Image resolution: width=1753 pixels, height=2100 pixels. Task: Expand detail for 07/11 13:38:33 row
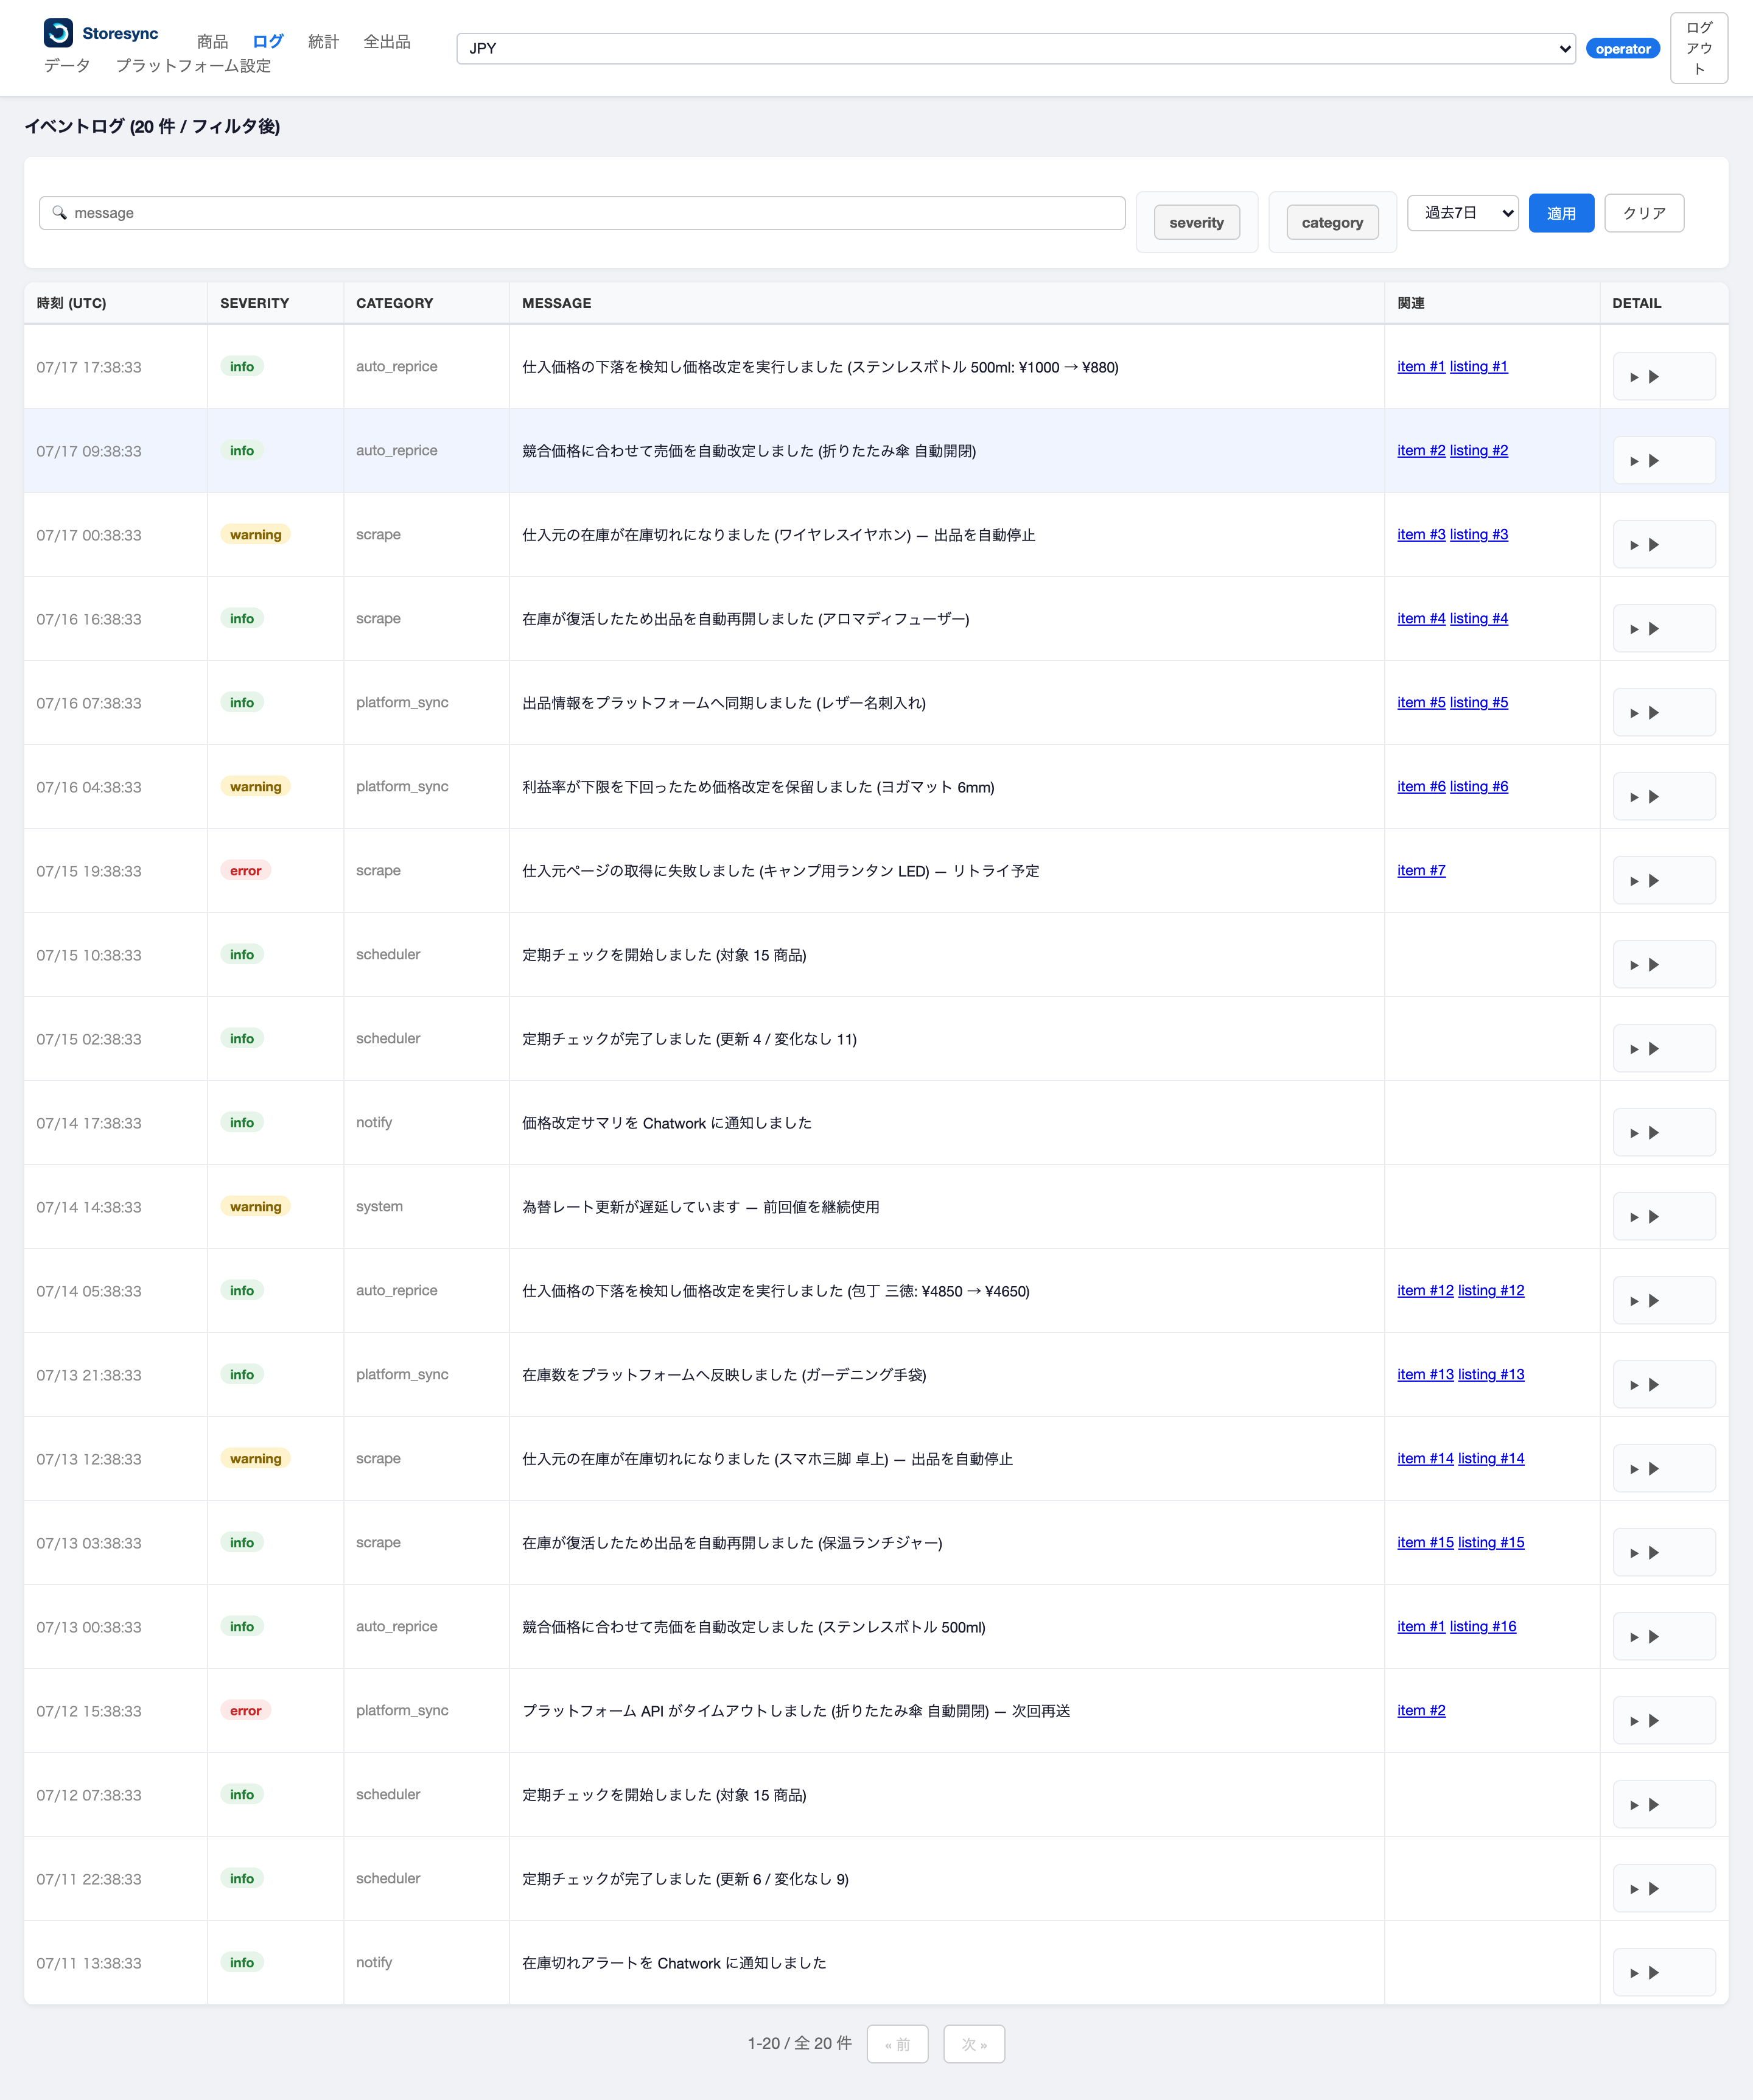pyautogui.click(x=1664, y=1973)
